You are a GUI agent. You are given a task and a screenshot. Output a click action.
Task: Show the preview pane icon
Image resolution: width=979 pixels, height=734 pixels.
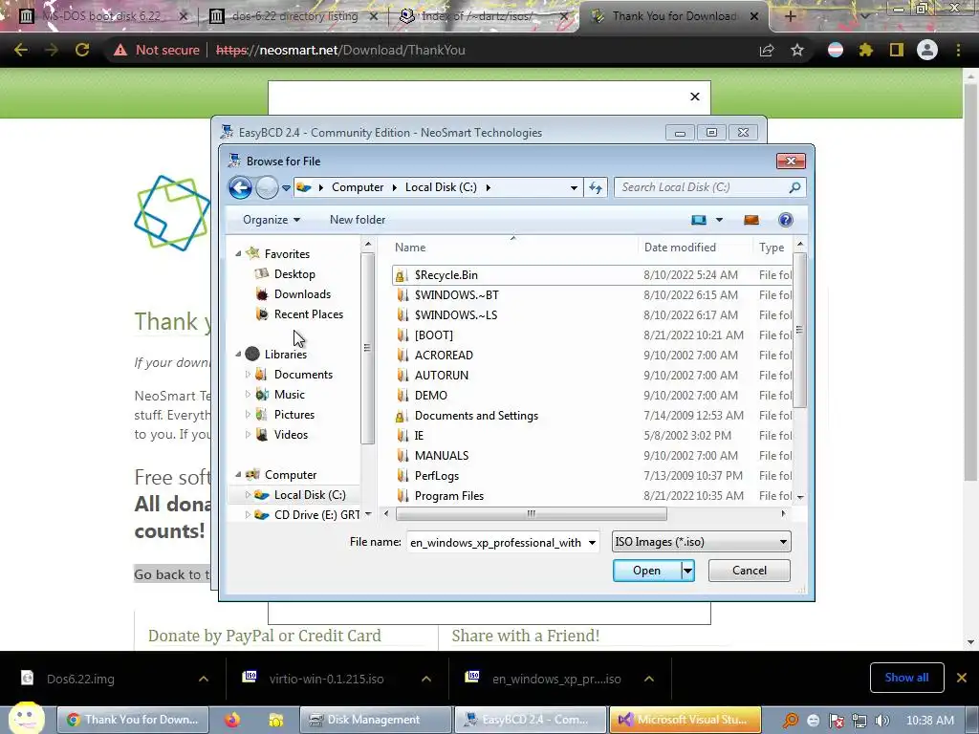pos(751,220)
